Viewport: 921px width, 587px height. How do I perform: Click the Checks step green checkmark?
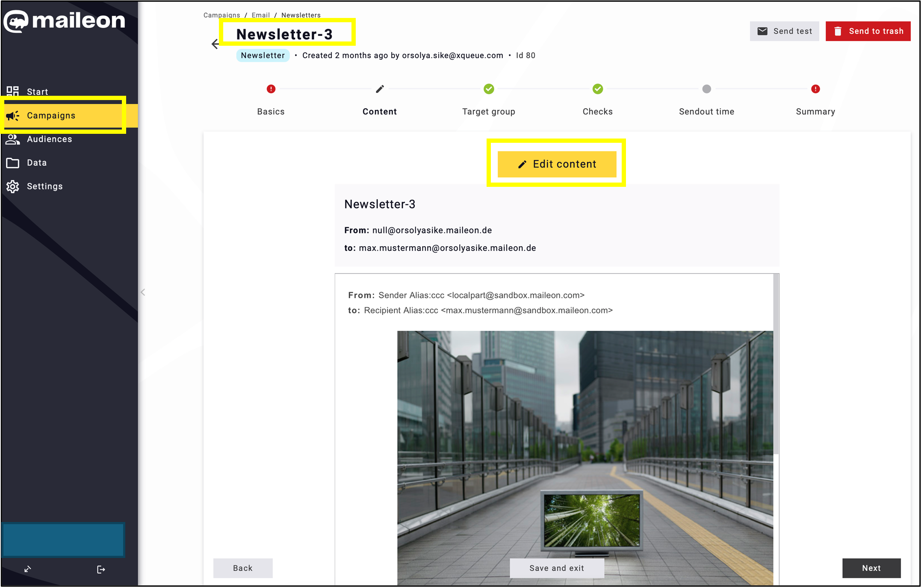[597, 89]
